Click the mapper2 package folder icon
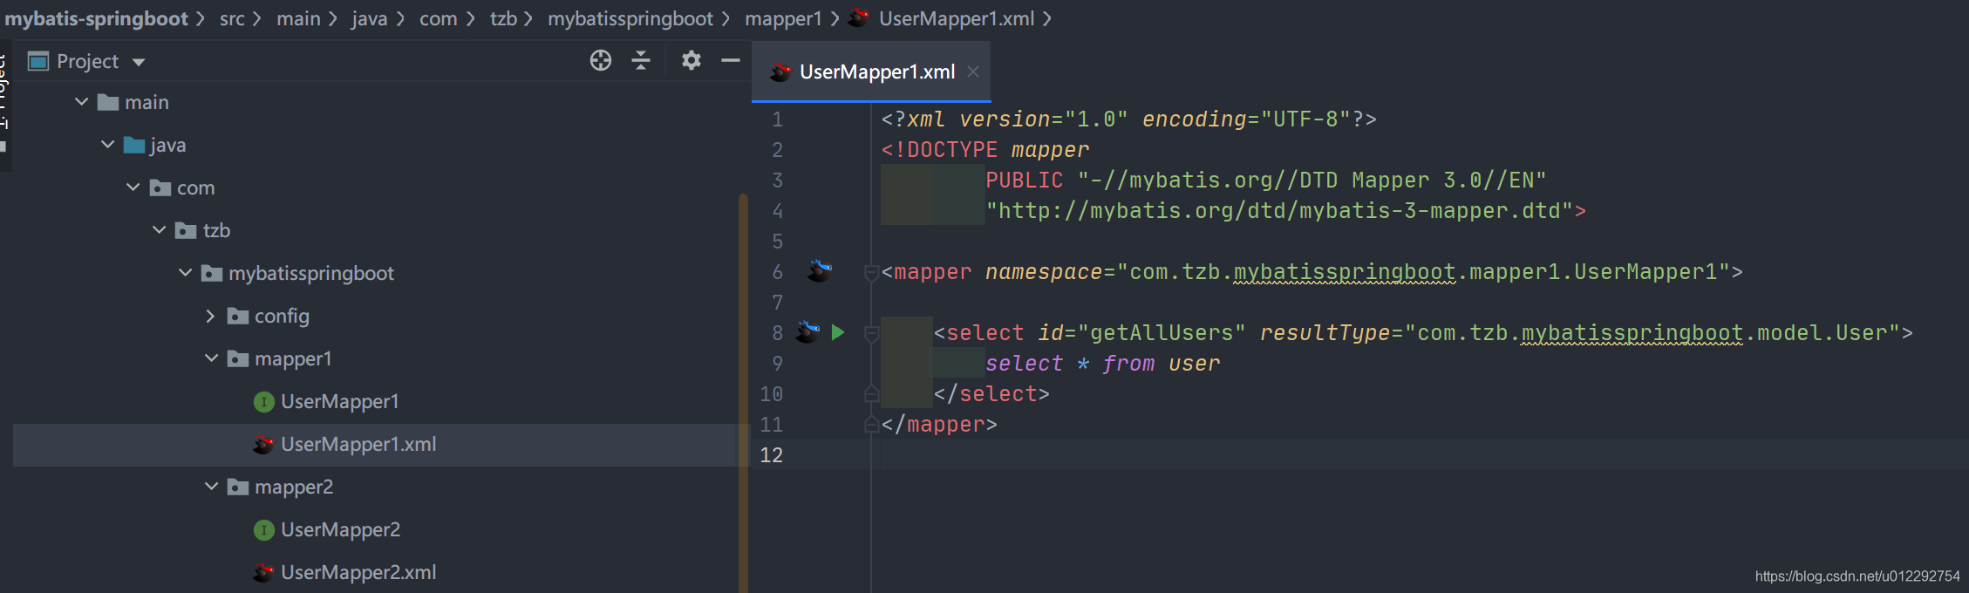Screen dimensions: 1969x593 point(238,487)
